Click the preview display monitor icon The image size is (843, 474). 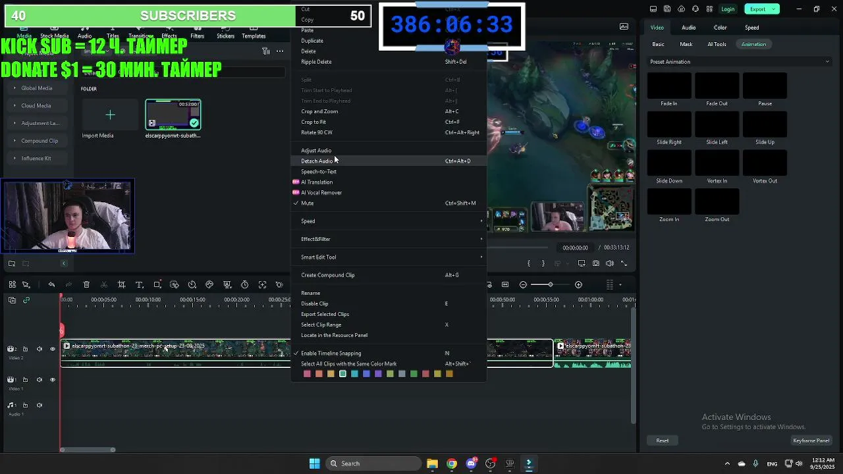(582, 263)
